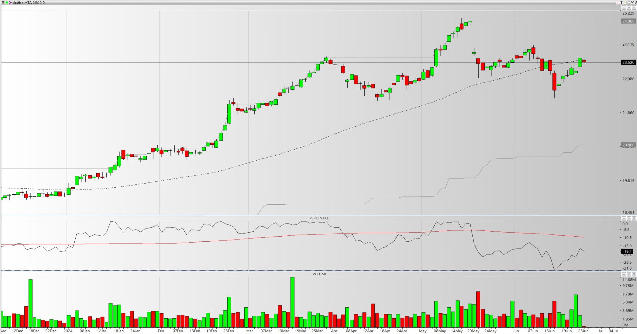Viewport: 637px width, 334px height.
Task: Click the 18,491 bottom price axis label
Action: 628,212
